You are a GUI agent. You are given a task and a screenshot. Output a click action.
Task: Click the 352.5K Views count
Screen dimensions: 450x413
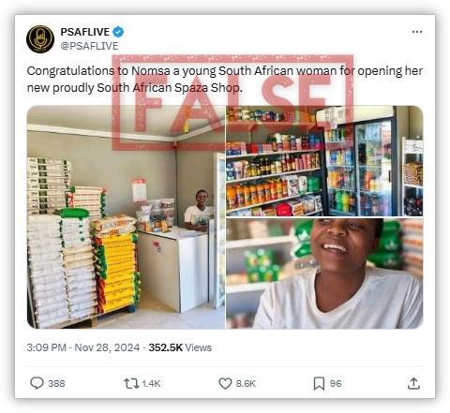180,347
